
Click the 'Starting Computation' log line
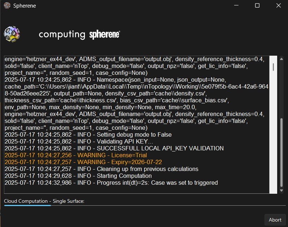click(x=78, y=176)
